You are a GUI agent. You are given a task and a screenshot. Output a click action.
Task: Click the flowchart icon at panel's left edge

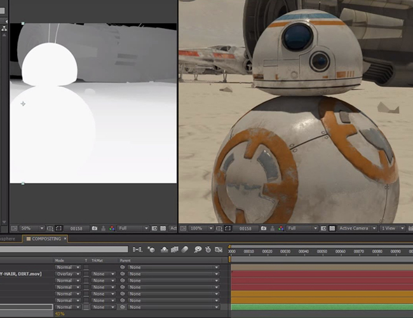[x=4, y=28]
